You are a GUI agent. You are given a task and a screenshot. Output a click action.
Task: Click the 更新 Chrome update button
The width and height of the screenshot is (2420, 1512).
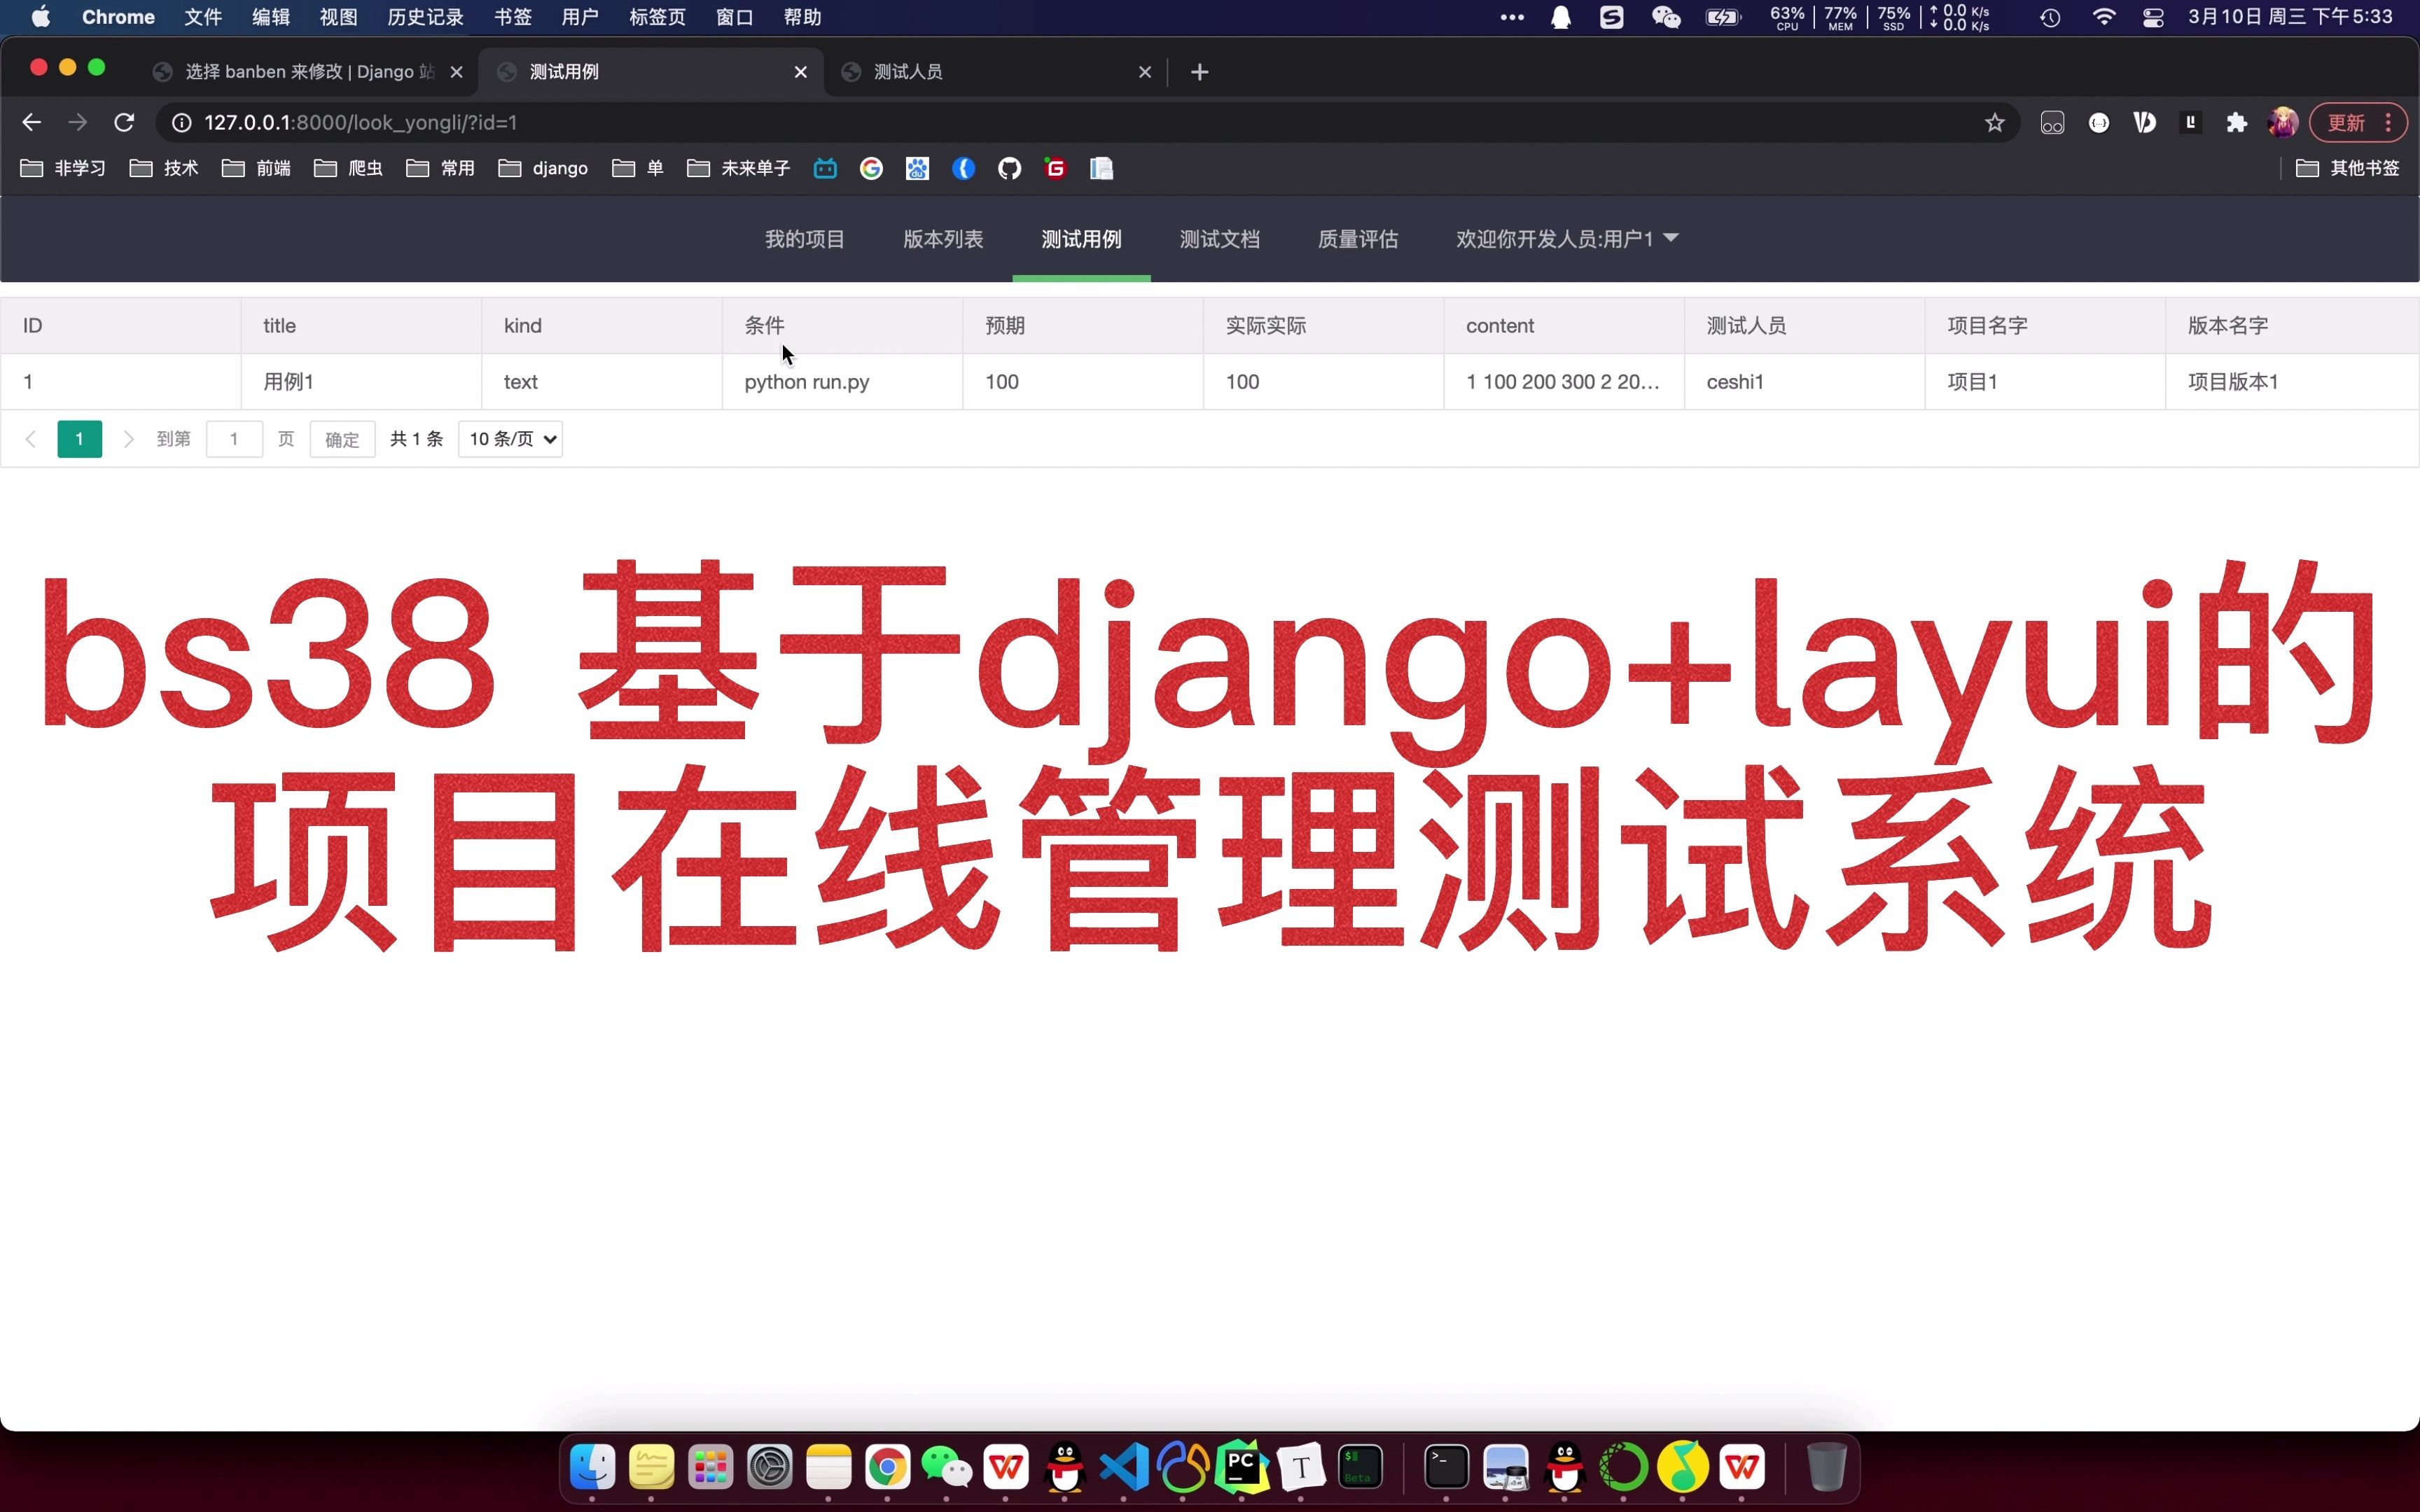click(x=2345, y=122)
